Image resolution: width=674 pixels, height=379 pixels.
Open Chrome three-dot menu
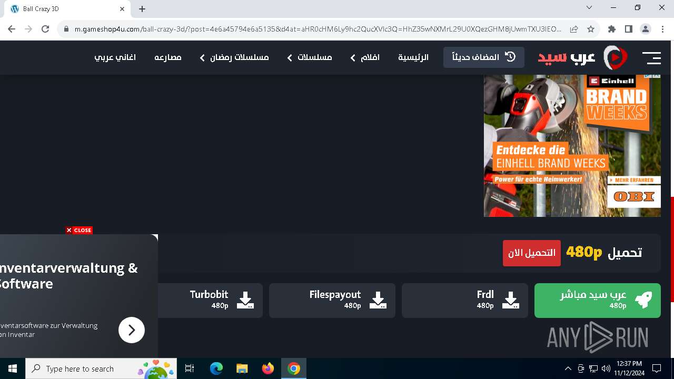click(662, 29)
